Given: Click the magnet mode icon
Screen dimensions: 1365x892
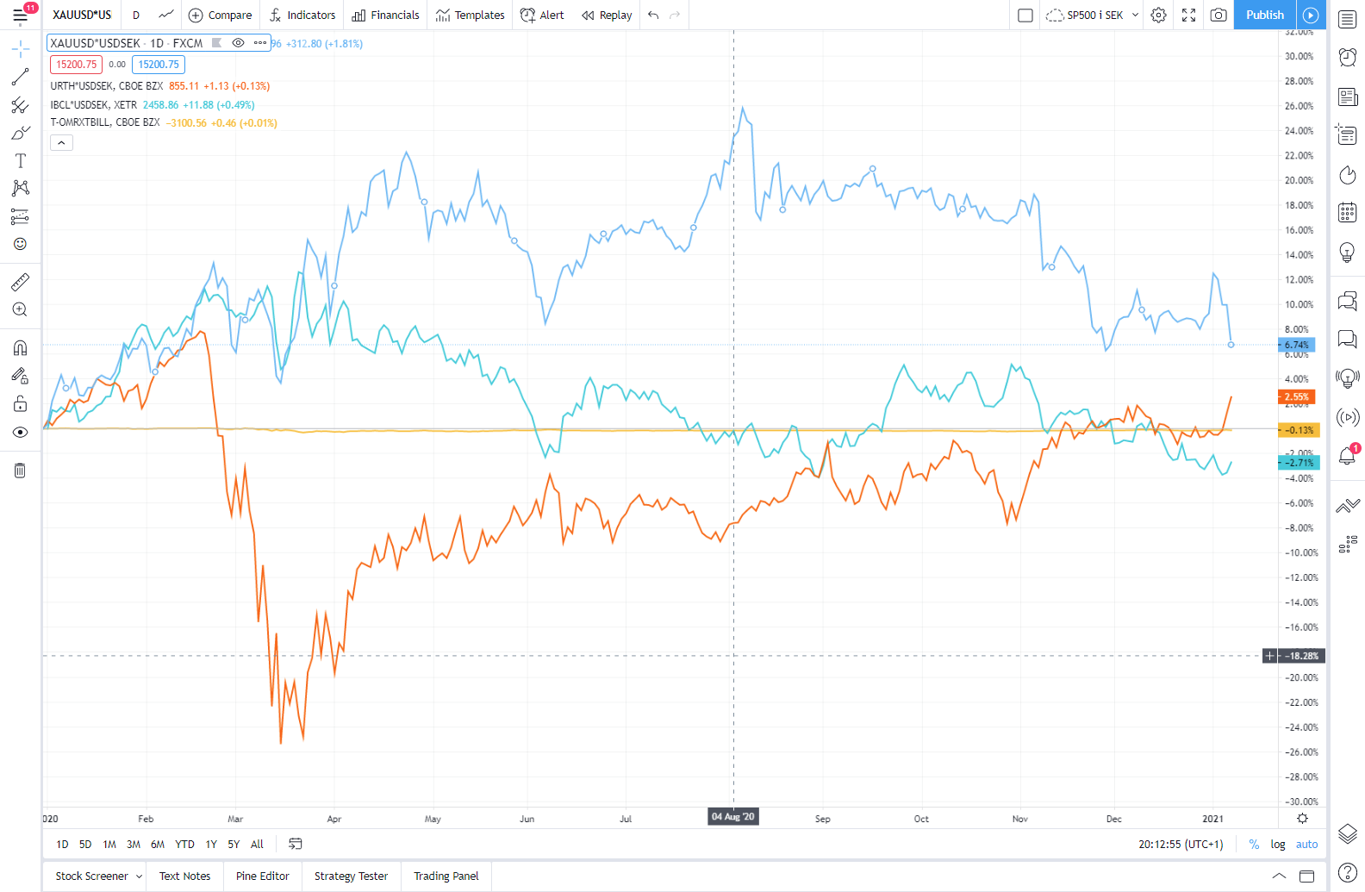Looking at the screenshot, I should tap(20, 348).
